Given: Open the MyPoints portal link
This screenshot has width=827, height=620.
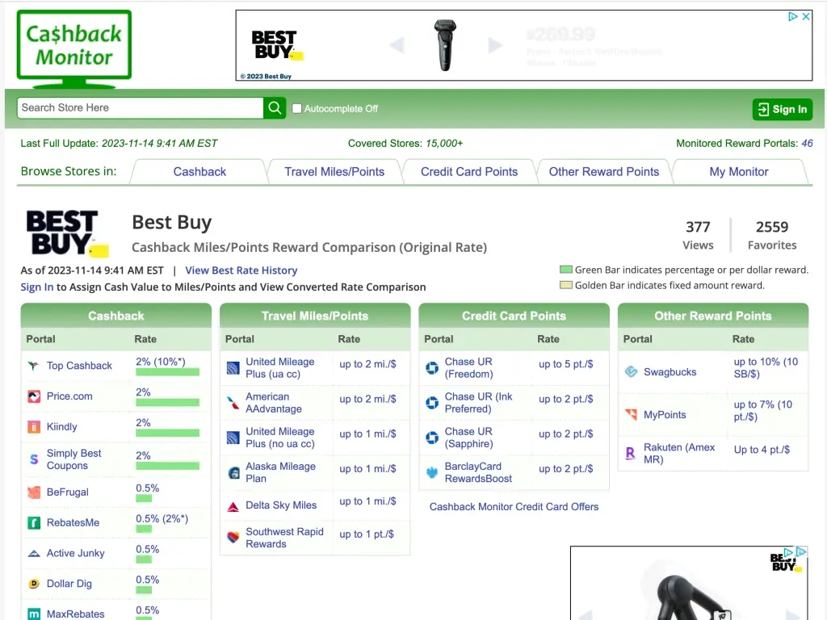Looking at the screenshot, I should [x=665, y=414].
